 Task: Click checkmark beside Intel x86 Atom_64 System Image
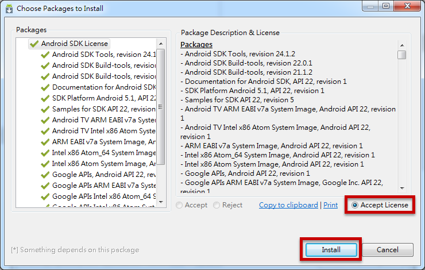(45, 153)
